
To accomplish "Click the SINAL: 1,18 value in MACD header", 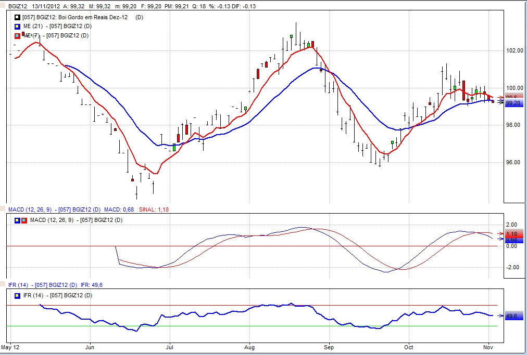I will point(155,209).
